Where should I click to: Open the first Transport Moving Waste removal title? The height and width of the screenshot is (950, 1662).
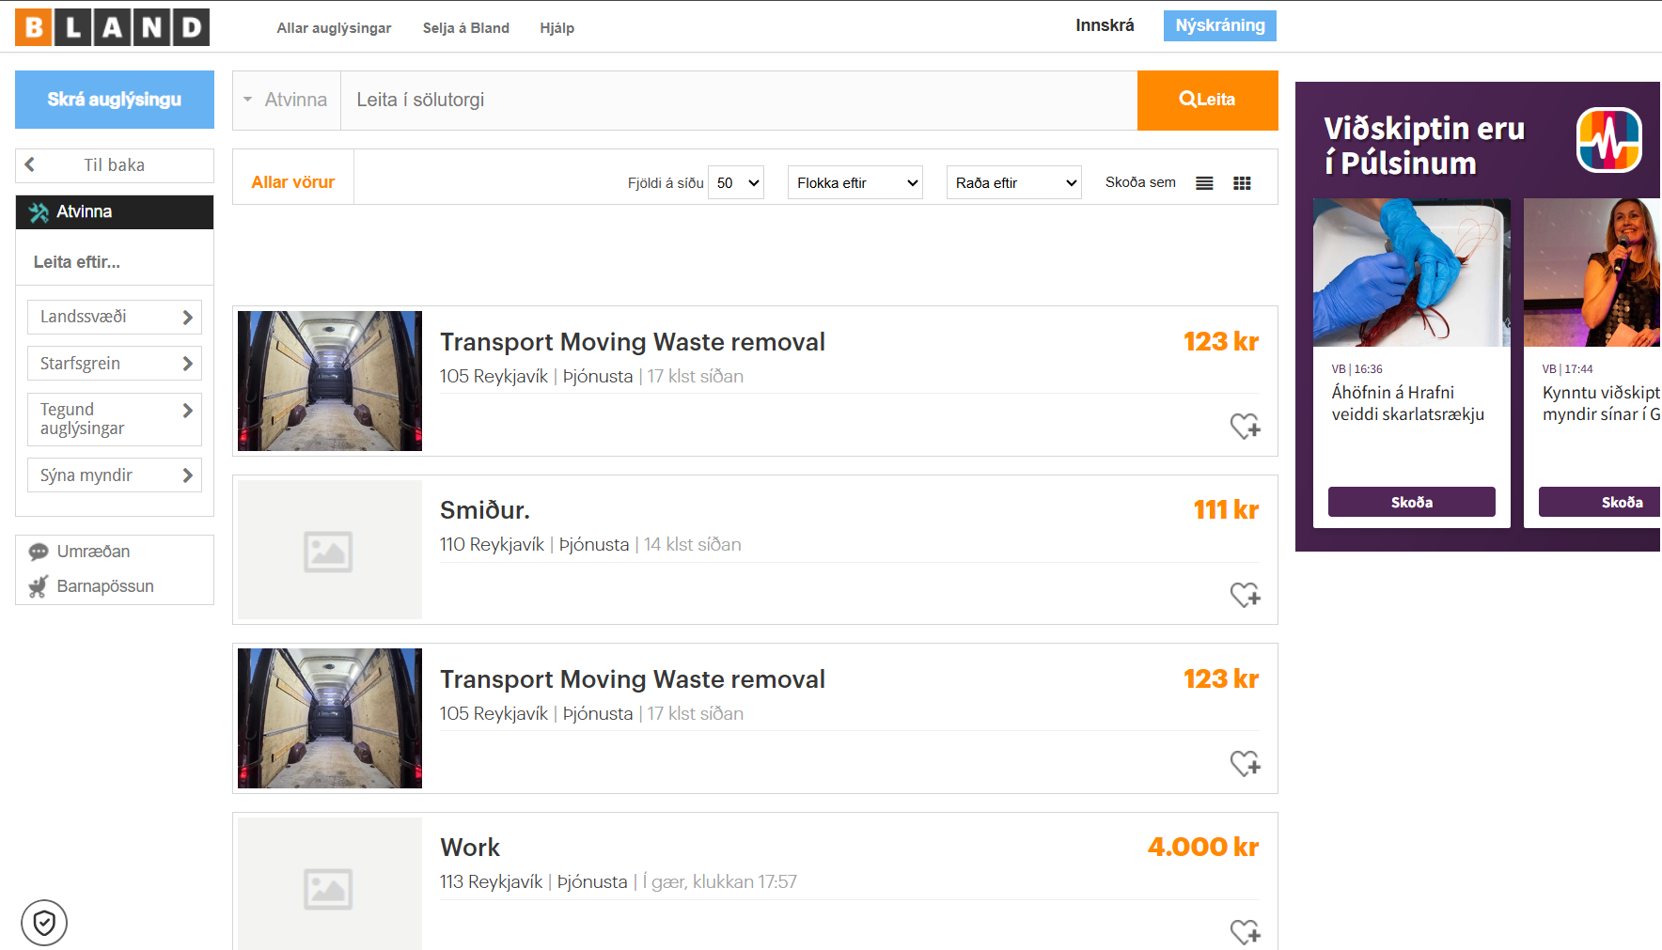[633, 342]
